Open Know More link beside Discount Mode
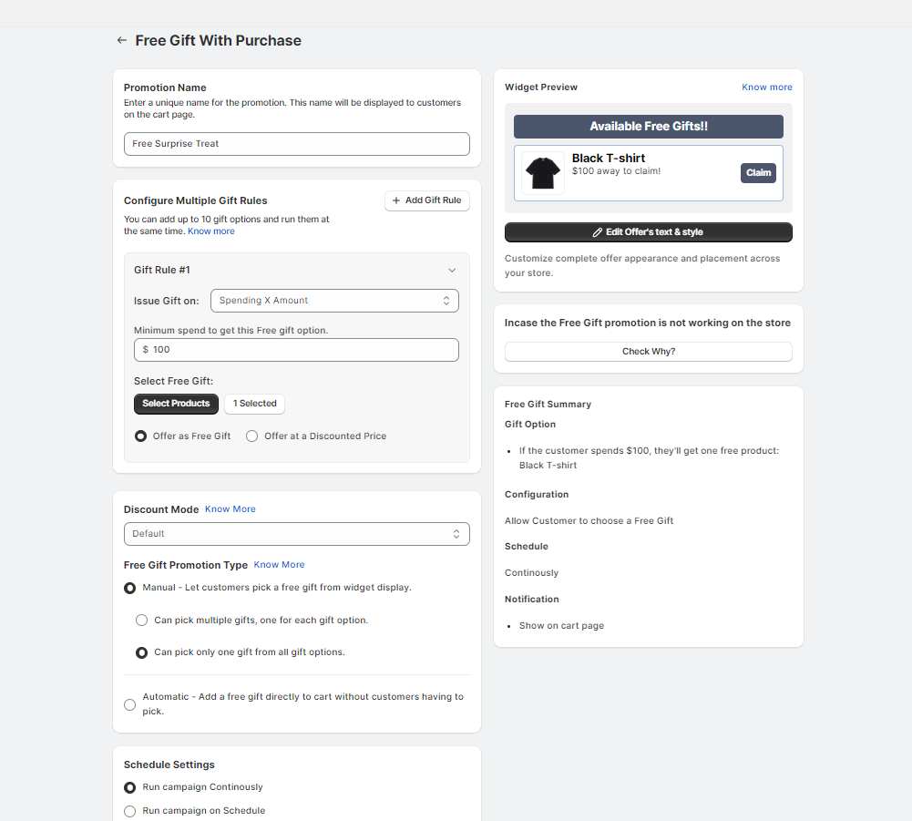This screenshot has width=912, height=821. (231, 509)
